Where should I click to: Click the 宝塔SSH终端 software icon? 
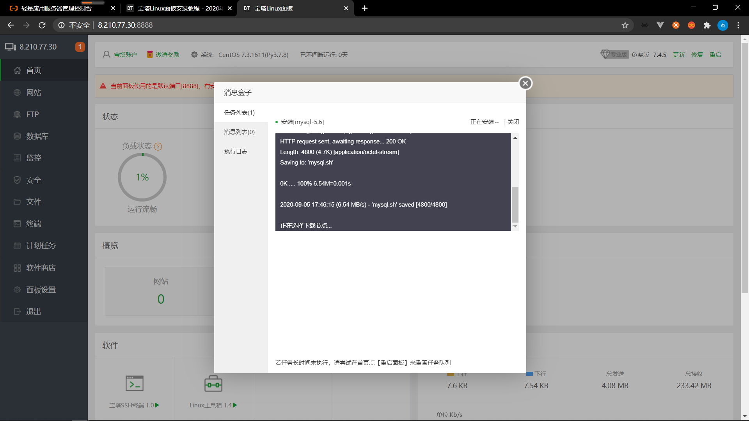134,384
